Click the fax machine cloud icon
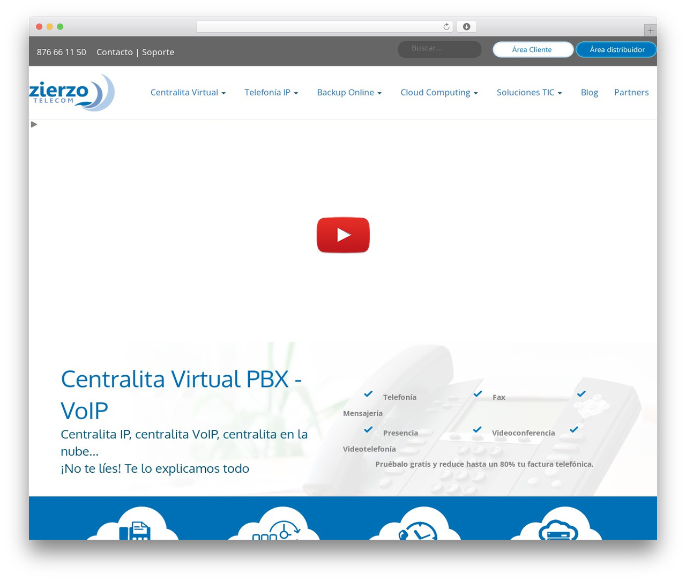This screenshot has width=686, height=581. pyautogui.click(x=132, y=524)
